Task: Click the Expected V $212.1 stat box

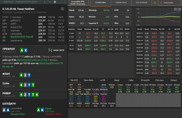Action: click(x=99, y=23)
